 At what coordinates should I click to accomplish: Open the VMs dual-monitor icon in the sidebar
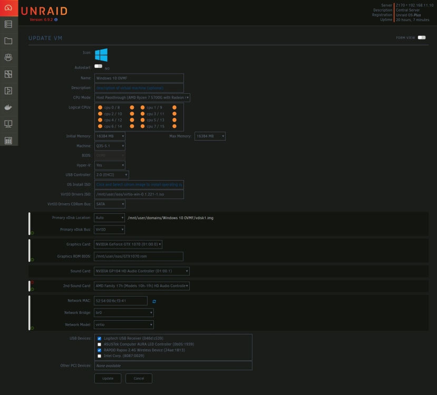point(8,124)
